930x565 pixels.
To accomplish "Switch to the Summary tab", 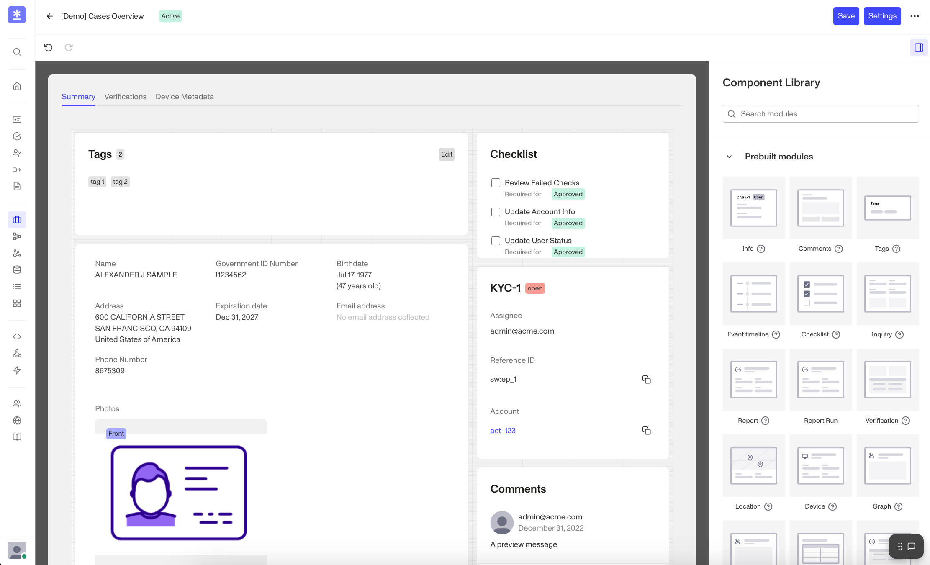I will pos(78,97).
